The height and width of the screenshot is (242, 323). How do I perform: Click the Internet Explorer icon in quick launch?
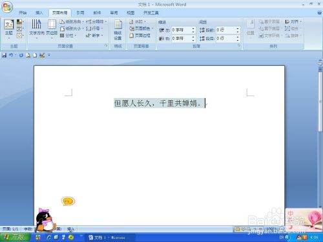point(49,237)
